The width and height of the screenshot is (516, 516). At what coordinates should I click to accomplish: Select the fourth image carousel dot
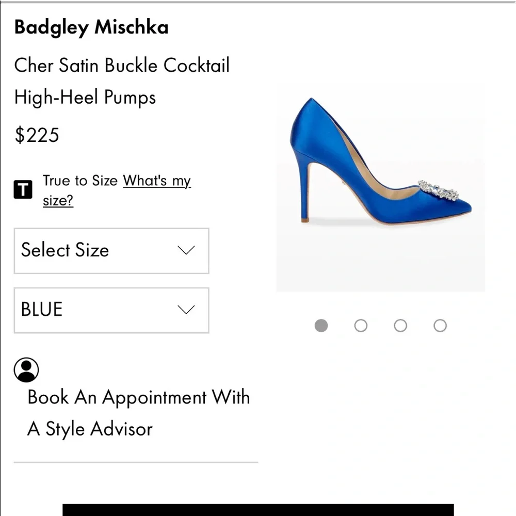440,326
